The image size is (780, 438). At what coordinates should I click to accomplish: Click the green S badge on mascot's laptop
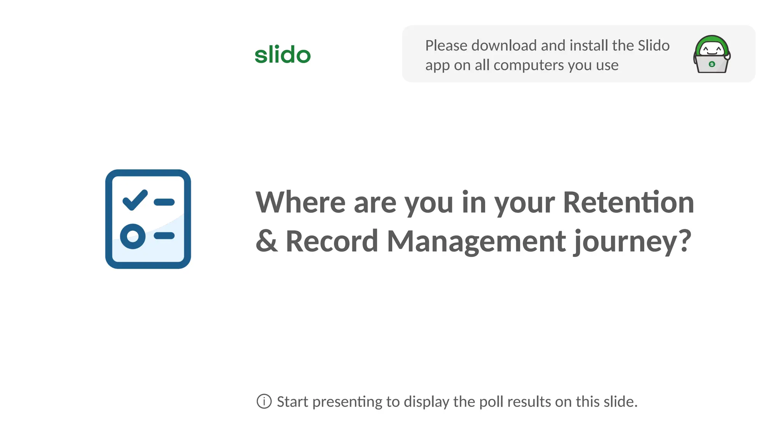click(711, 64)
